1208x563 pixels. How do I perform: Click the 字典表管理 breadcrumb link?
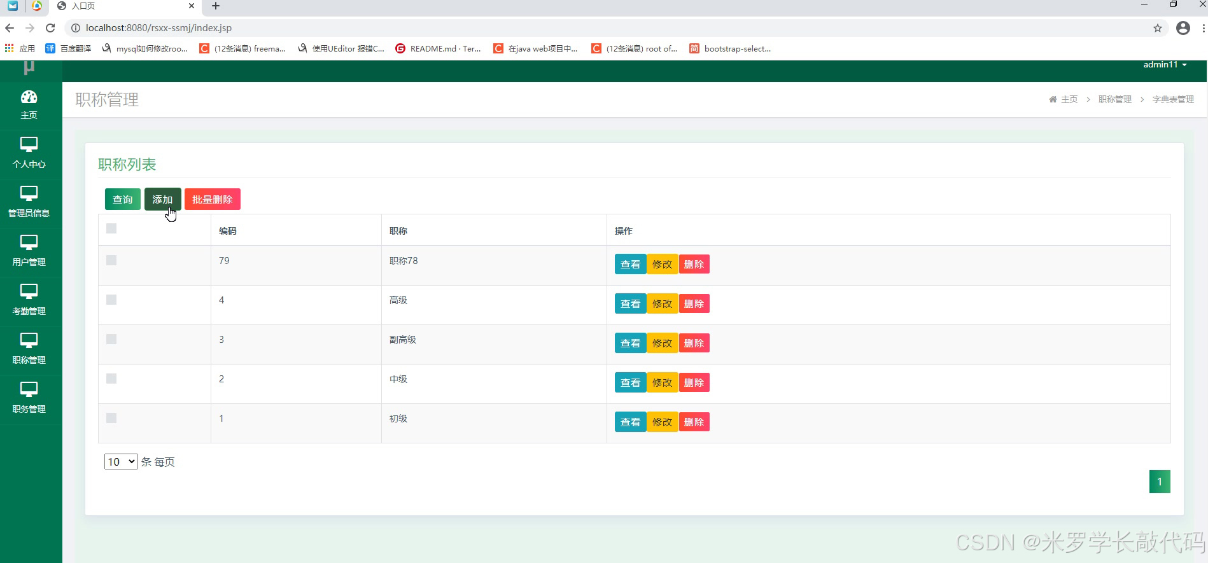click(x=1173, y=99)
